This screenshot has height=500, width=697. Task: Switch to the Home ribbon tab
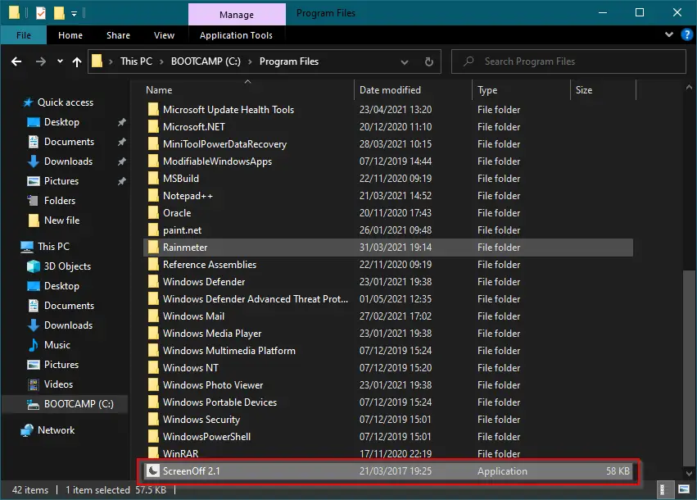click(70, 34)
